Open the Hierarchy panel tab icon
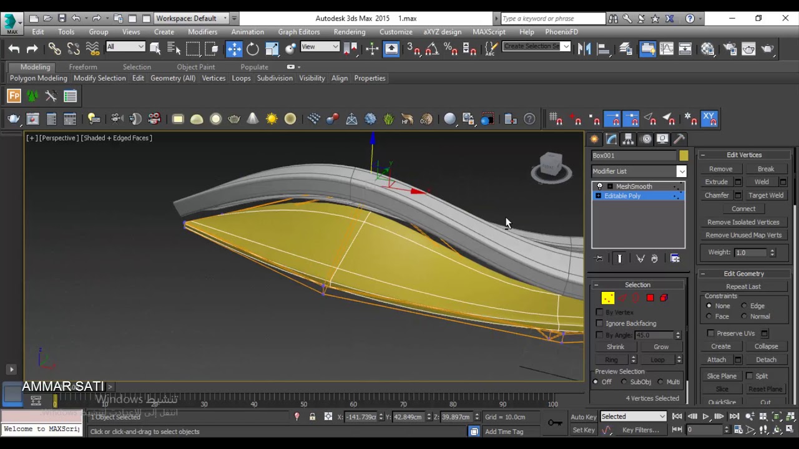The image size is (799, 449). pyautogui.click(x=628, y=139)
